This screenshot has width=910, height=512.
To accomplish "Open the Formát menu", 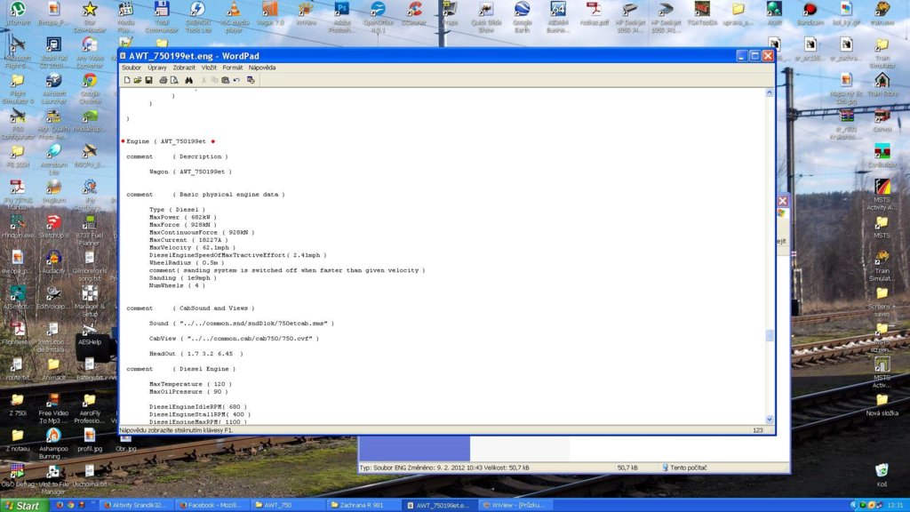I will pos(233,68).
